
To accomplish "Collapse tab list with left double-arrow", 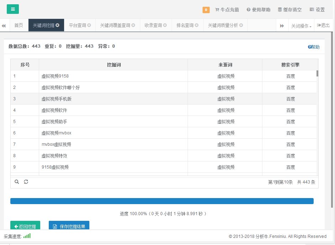I will coord(4,25).
